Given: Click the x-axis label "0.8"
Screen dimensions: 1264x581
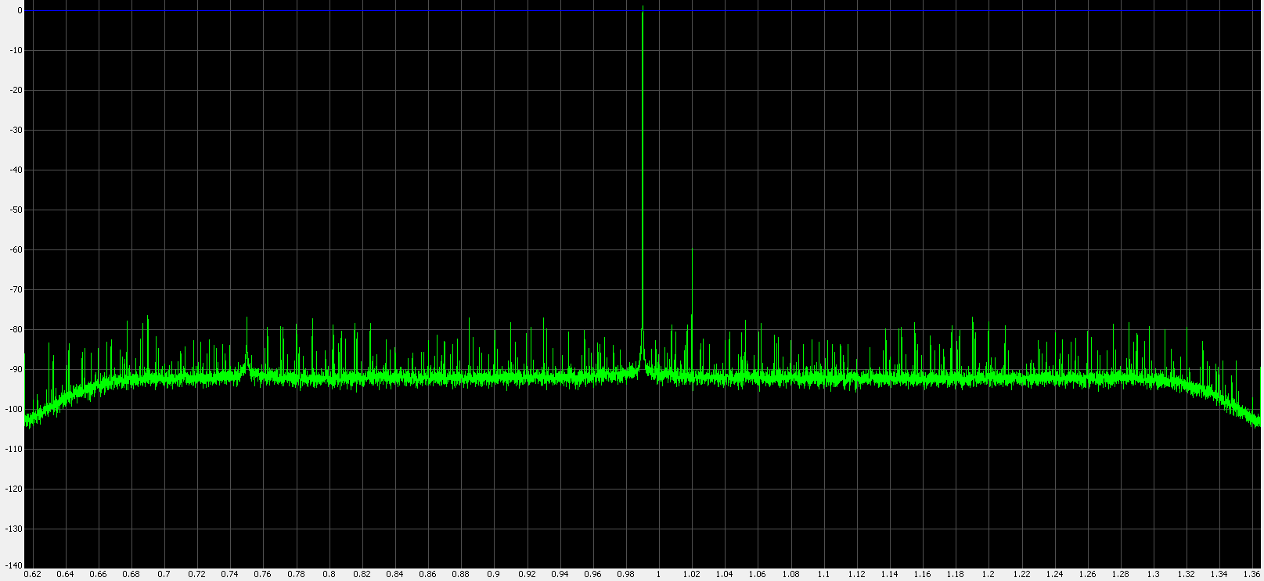Looking at the screenshot, I should pyautogui.click(x=329, y=575).
